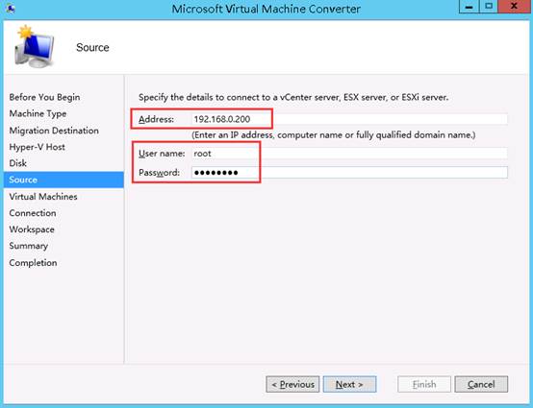Image resolution: width=533 pixels, height=408 pixels.
Task: Go to Virtual Machines step
Action: click(x=43, y=197)
